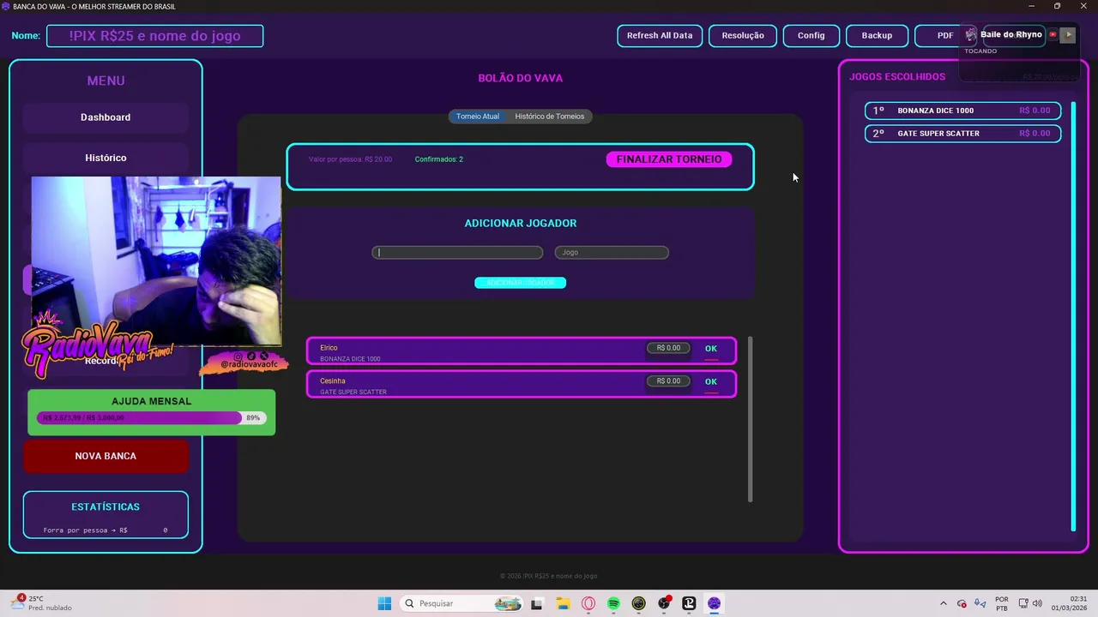This screenshot has width=1098, height=617.
Task: Click the Ajuda Mensal progress bar
Action: coord(151,417)
